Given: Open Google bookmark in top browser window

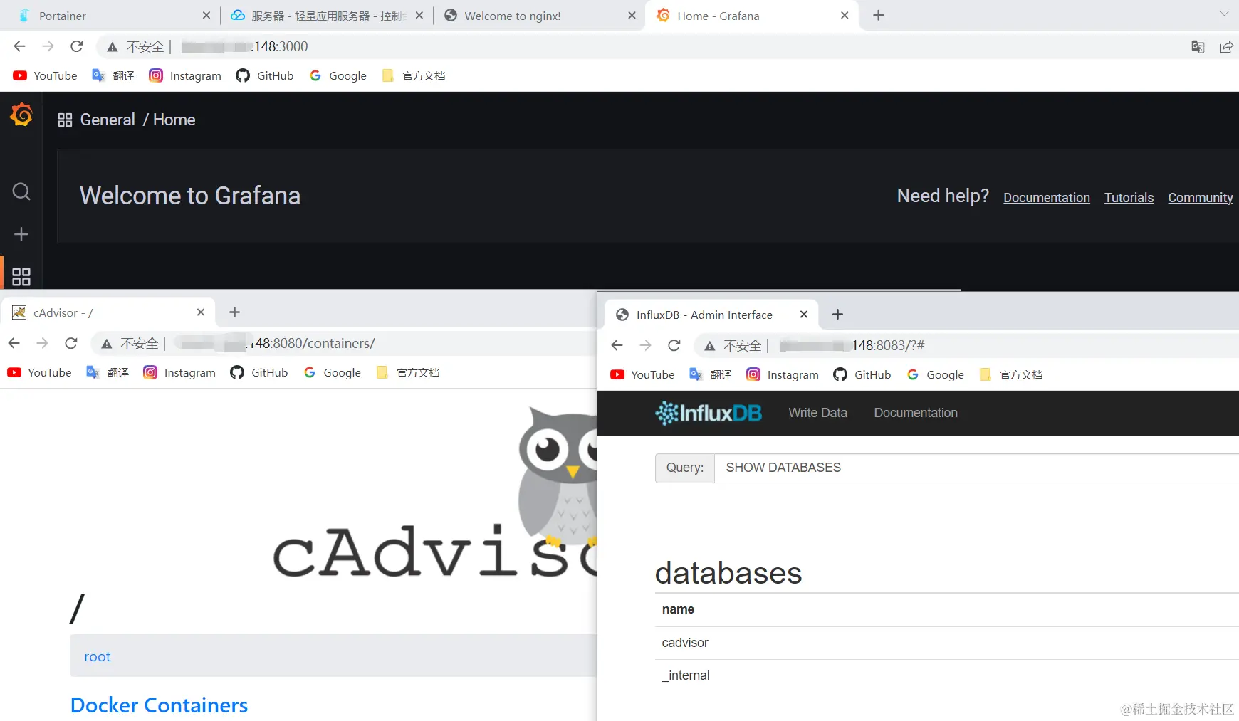Looking at the screenshot, I should click(x=338, y=75).
